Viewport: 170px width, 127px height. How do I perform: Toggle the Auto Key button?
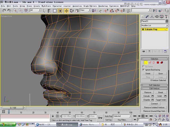108,116
